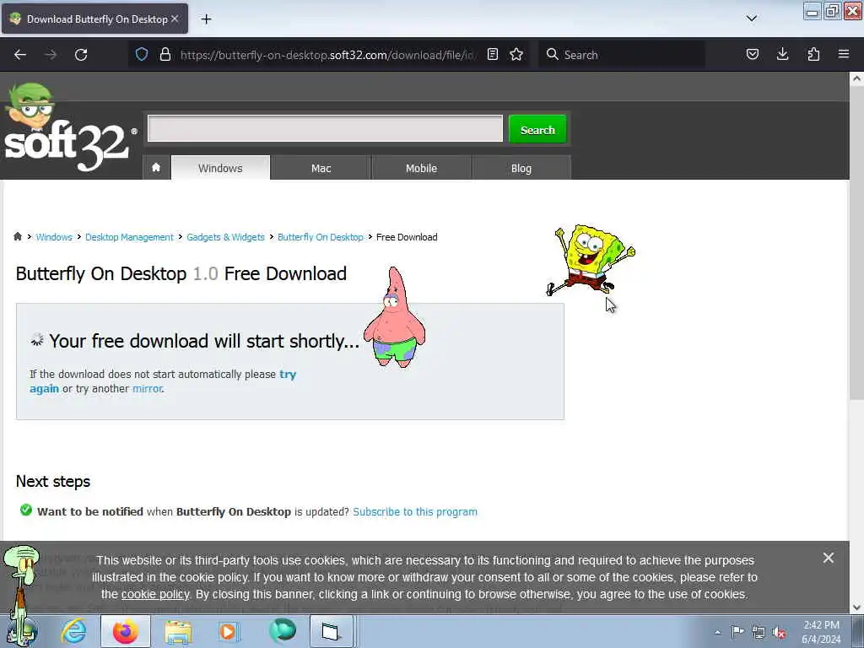The image size is (864, 648).
Task: Click the Free Download breadcrumb text
Action: pos(407,237)
